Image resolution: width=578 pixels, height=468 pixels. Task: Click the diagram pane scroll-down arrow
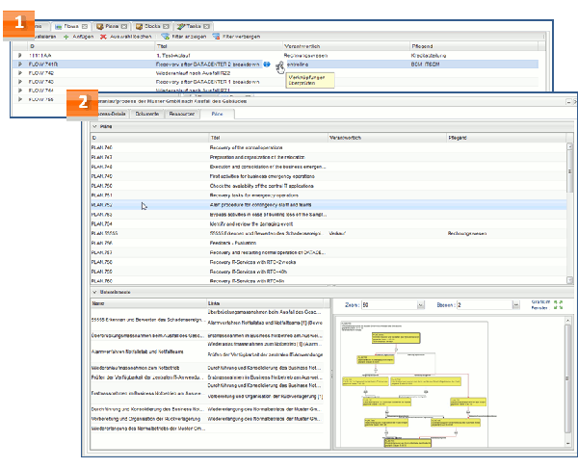pos(568,444)
